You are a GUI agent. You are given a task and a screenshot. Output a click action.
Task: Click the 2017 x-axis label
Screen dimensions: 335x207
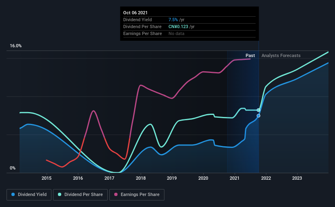click(x=109, y=178)
